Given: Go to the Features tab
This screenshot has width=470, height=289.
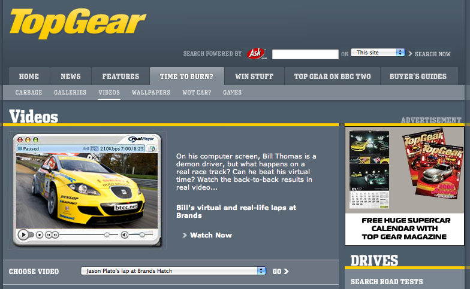Looking at the screenshot, I should point(120,77).
